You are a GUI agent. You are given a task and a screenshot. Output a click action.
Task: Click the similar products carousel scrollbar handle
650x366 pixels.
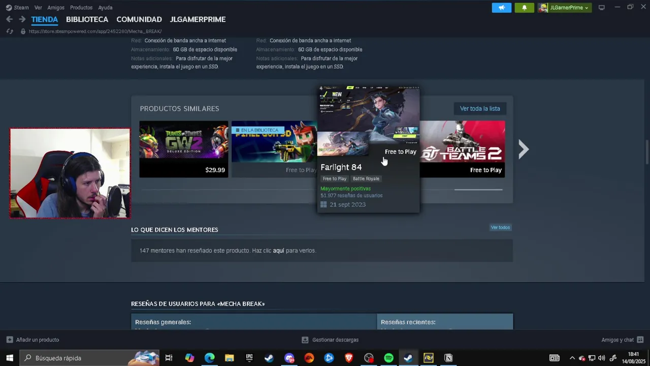pos(478,190)
